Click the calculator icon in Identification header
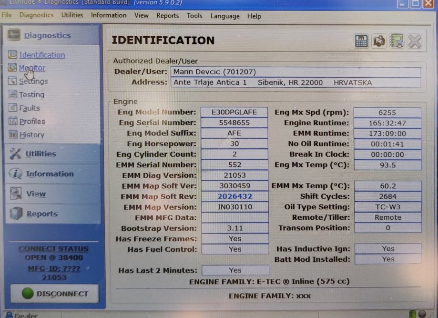The height and width of the screenshot is (318, 438). (x=361, y=41)
